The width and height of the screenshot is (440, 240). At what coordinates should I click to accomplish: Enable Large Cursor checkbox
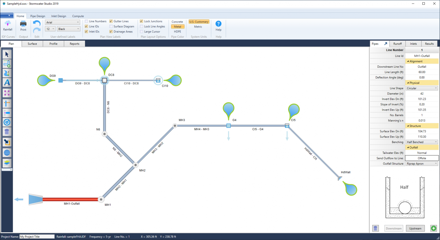(141, 32)
